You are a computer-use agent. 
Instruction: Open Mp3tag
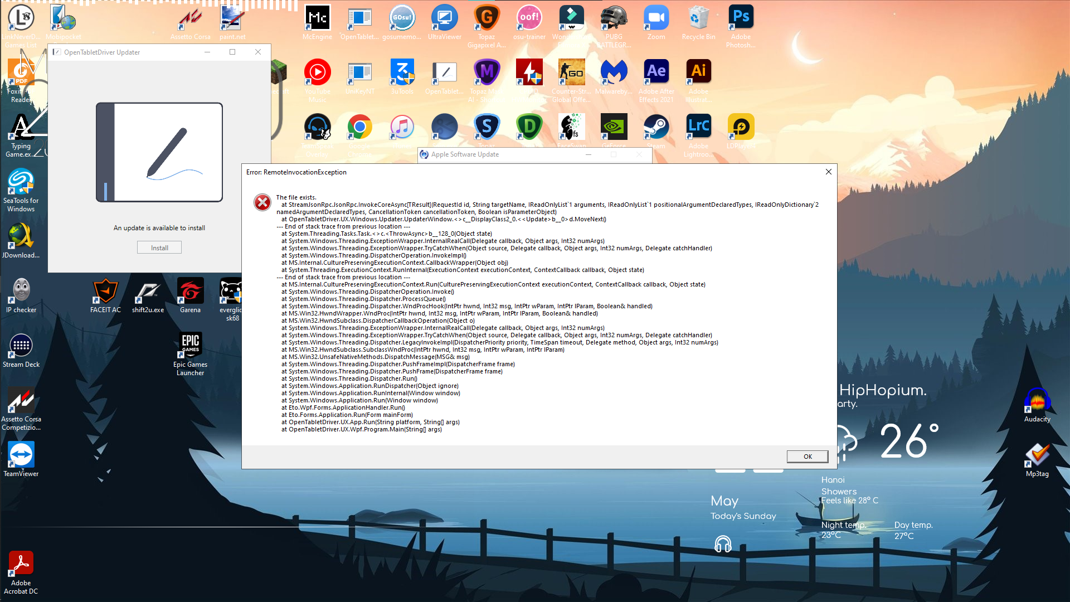coord(1038,453)
